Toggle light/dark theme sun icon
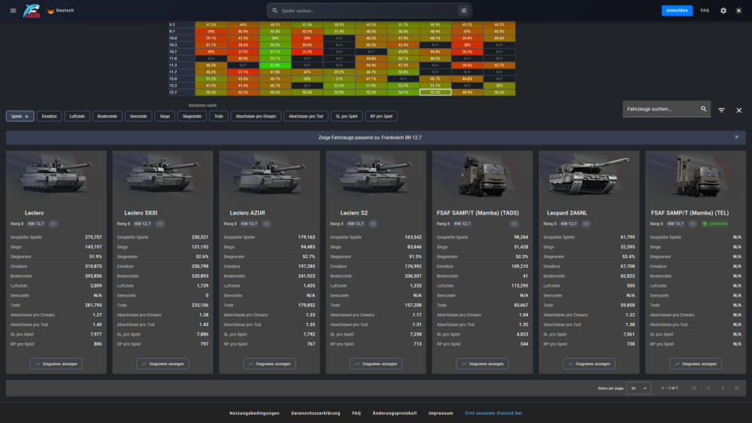The image size is (752, 423). [x=738, y=11]
